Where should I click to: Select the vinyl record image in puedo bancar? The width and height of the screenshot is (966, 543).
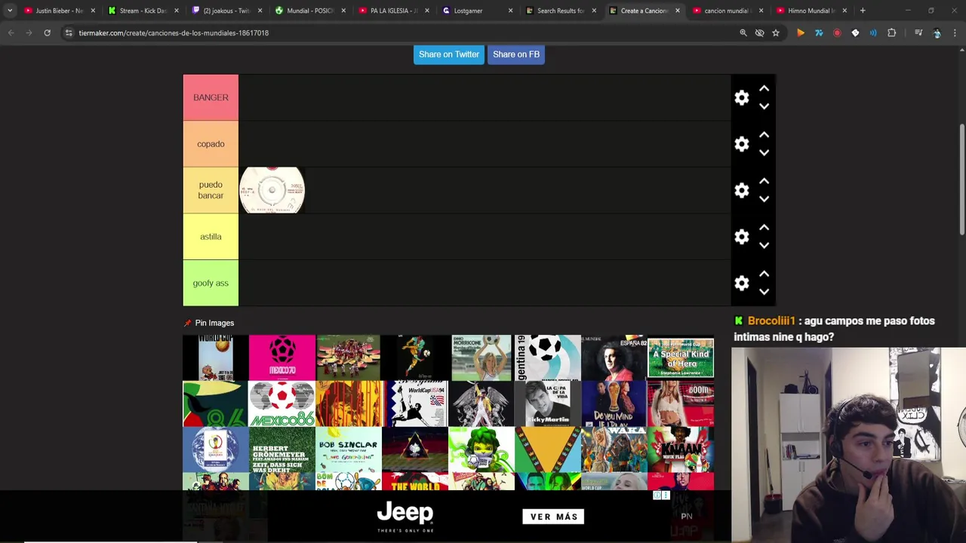(272, 190)
